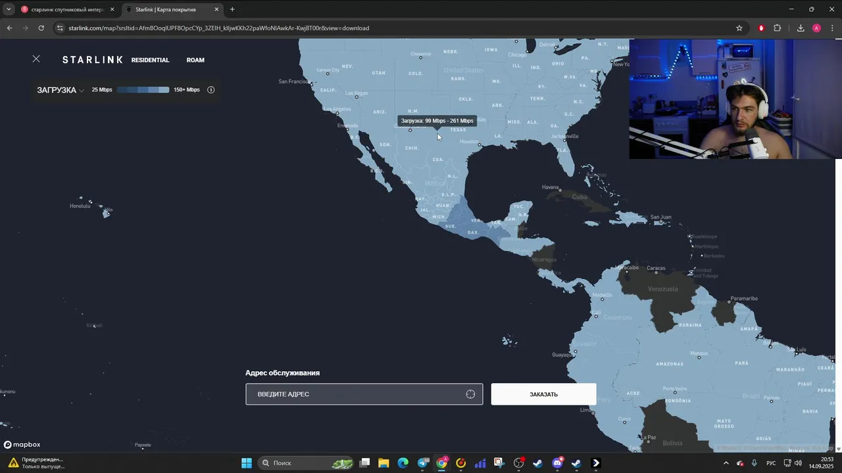The width and height of the screenshot is (842, 473).
Task: Open the Starlink logo home link
Action: point(92,60)
